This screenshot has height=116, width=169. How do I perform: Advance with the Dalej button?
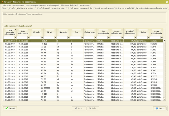point(93,108)
